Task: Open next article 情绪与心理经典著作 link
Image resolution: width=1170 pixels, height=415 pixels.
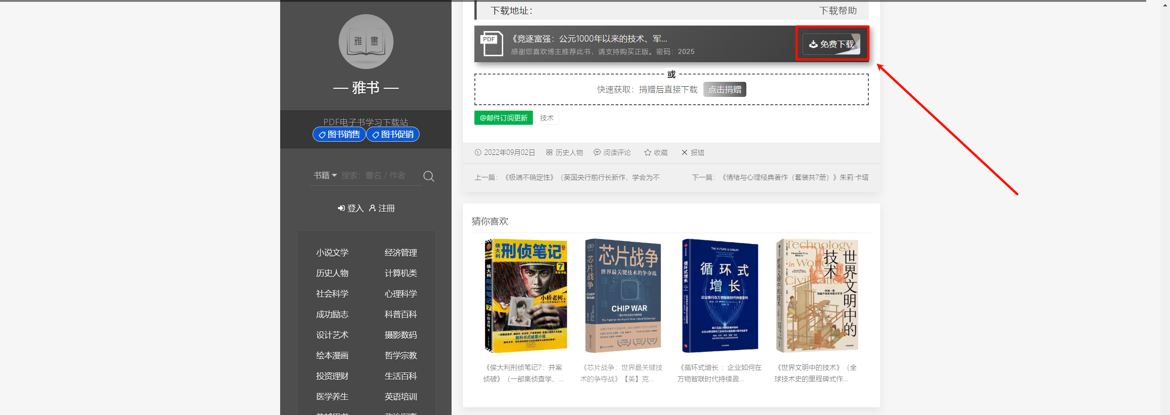Action: [x=795, y=177]
